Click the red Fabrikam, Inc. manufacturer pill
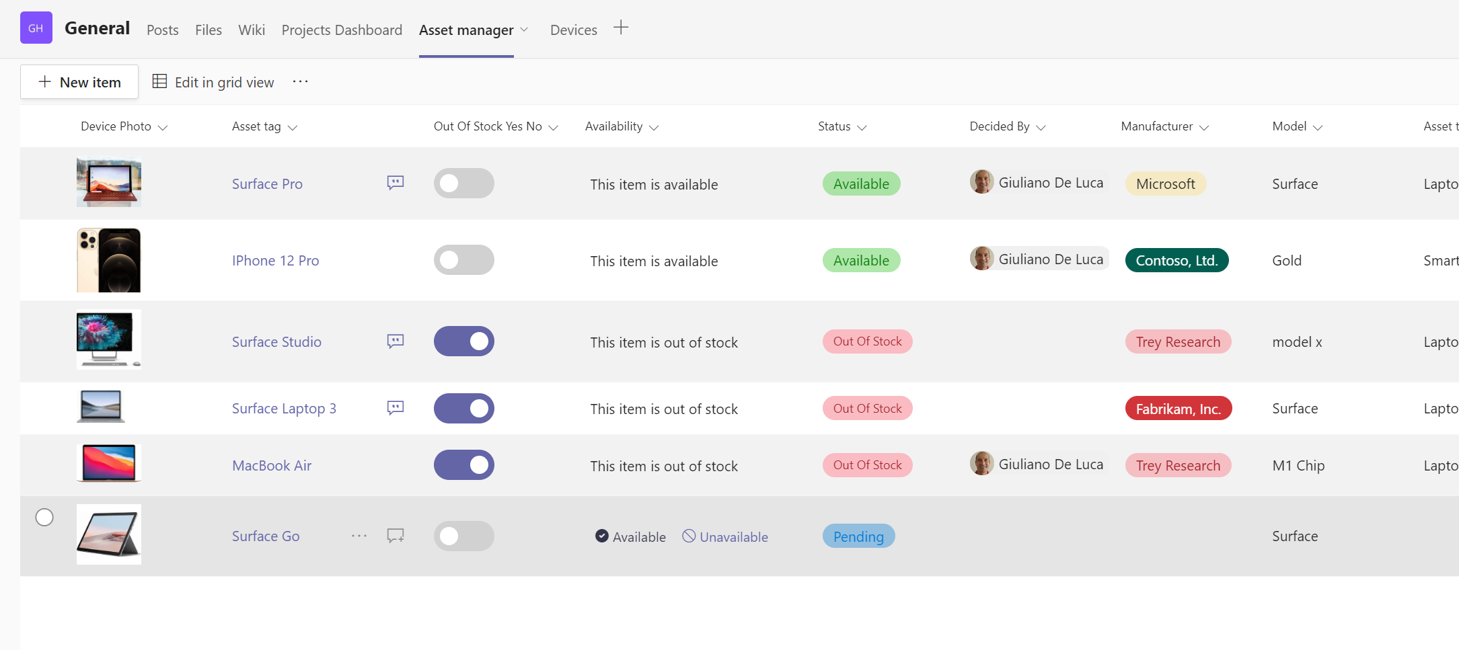This screenshot has width=1459, height=650. click(1179, 409)
